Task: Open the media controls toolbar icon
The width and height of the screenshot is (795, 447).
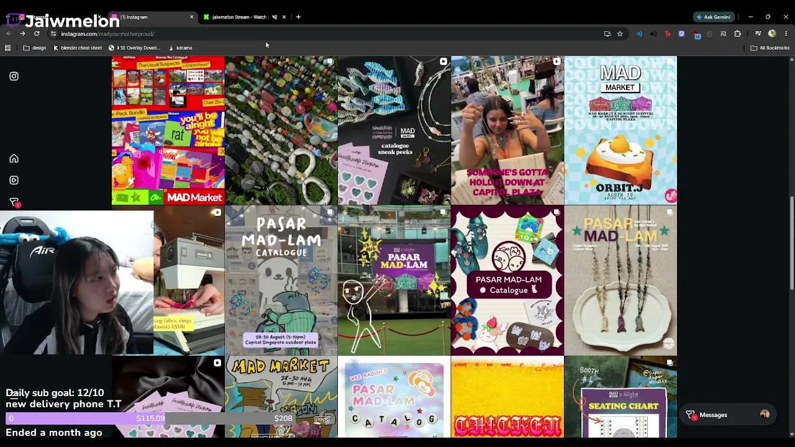Action: pyautogui.click(x=758, y=34)
